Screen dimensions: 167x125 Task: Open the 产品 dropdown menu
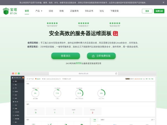click(39, 11)
